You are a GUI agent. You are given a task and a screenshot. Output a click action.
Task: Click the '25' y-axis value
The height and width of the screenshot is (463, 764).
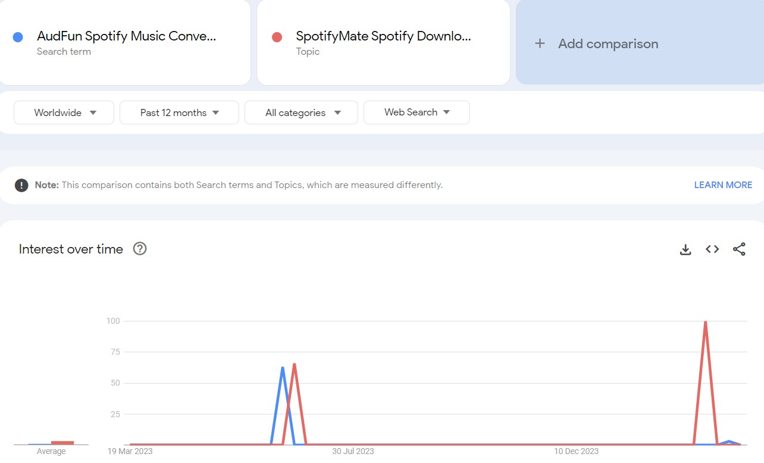click(x=115, y=414)
